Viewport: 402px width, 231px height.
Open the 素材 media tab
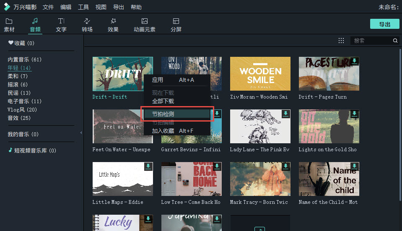click(9, 25)
